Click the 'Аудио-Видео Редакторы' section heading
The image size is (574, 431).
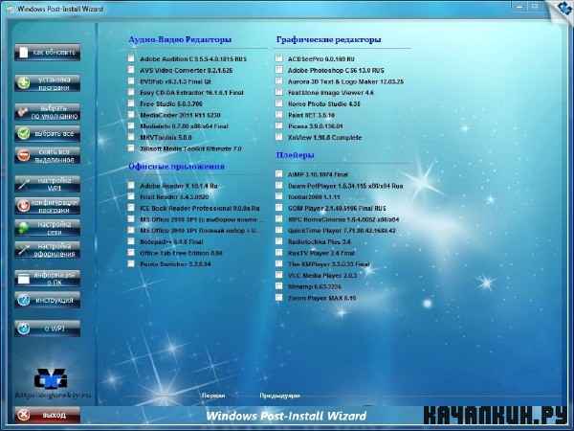[x=180, y=39]
